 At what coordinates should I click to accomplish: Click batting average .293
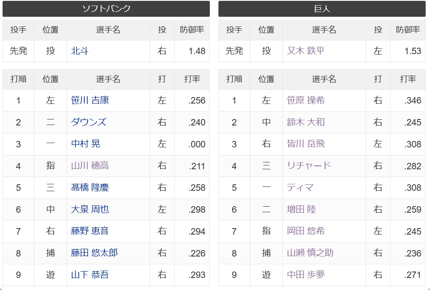[x=197, y=275]
